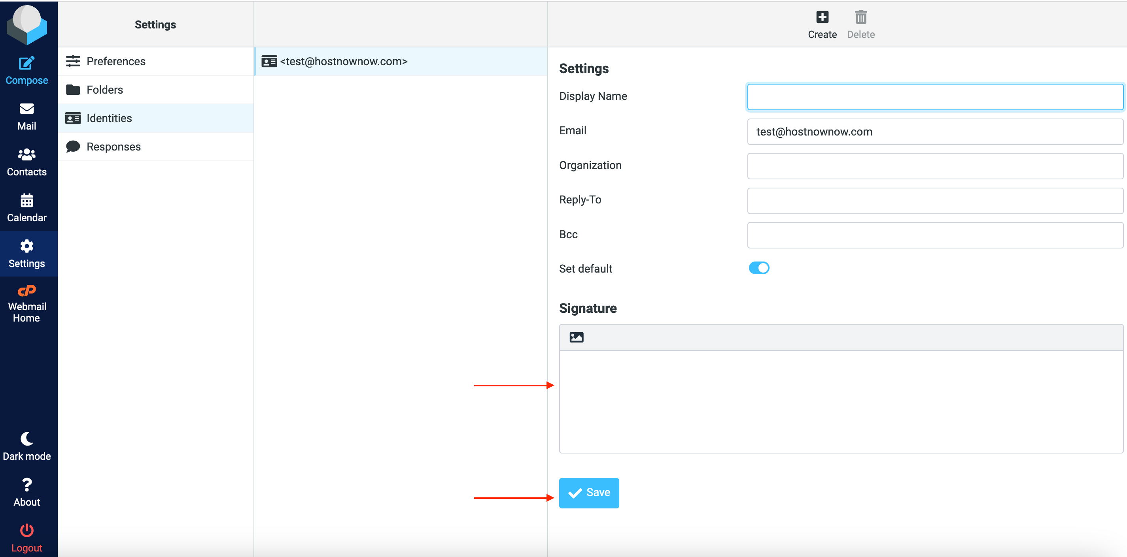Viewport: 1127px width, 557px height.
Task: Click the signature HTML editor image icon
Action: tap(576, 337)
